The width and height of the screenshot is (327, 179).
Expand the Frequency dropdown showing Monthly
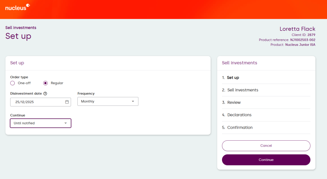[x=108, y=101]
